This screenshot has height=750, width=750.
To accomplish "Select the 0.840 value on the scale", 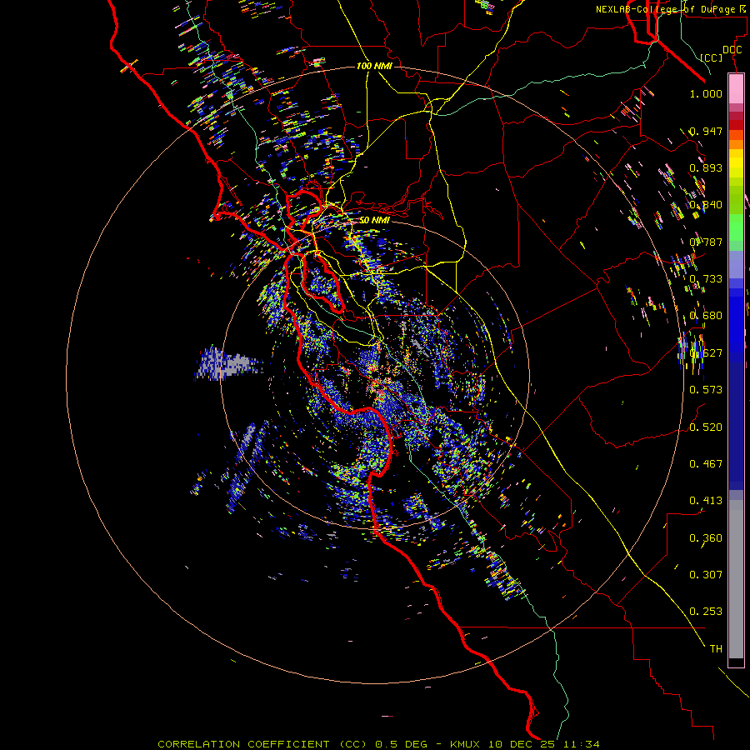I will (706, 205).
